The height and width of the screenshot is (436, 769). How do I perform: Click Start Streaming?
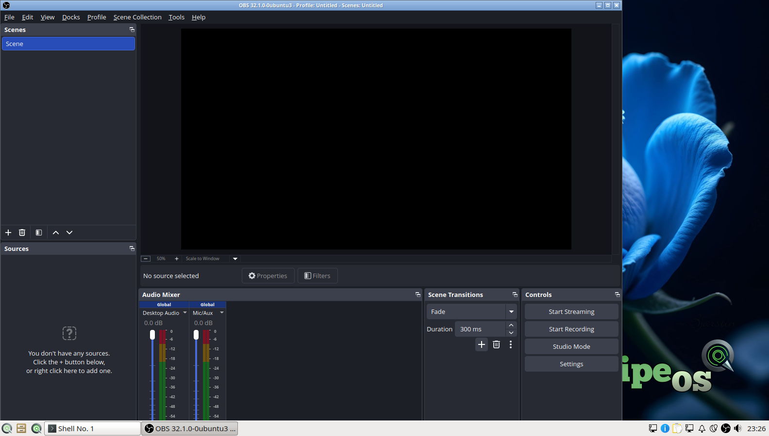click(571, 311)
